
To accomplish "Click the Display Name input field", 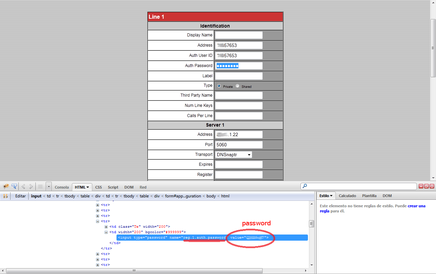I will [239, 35].
